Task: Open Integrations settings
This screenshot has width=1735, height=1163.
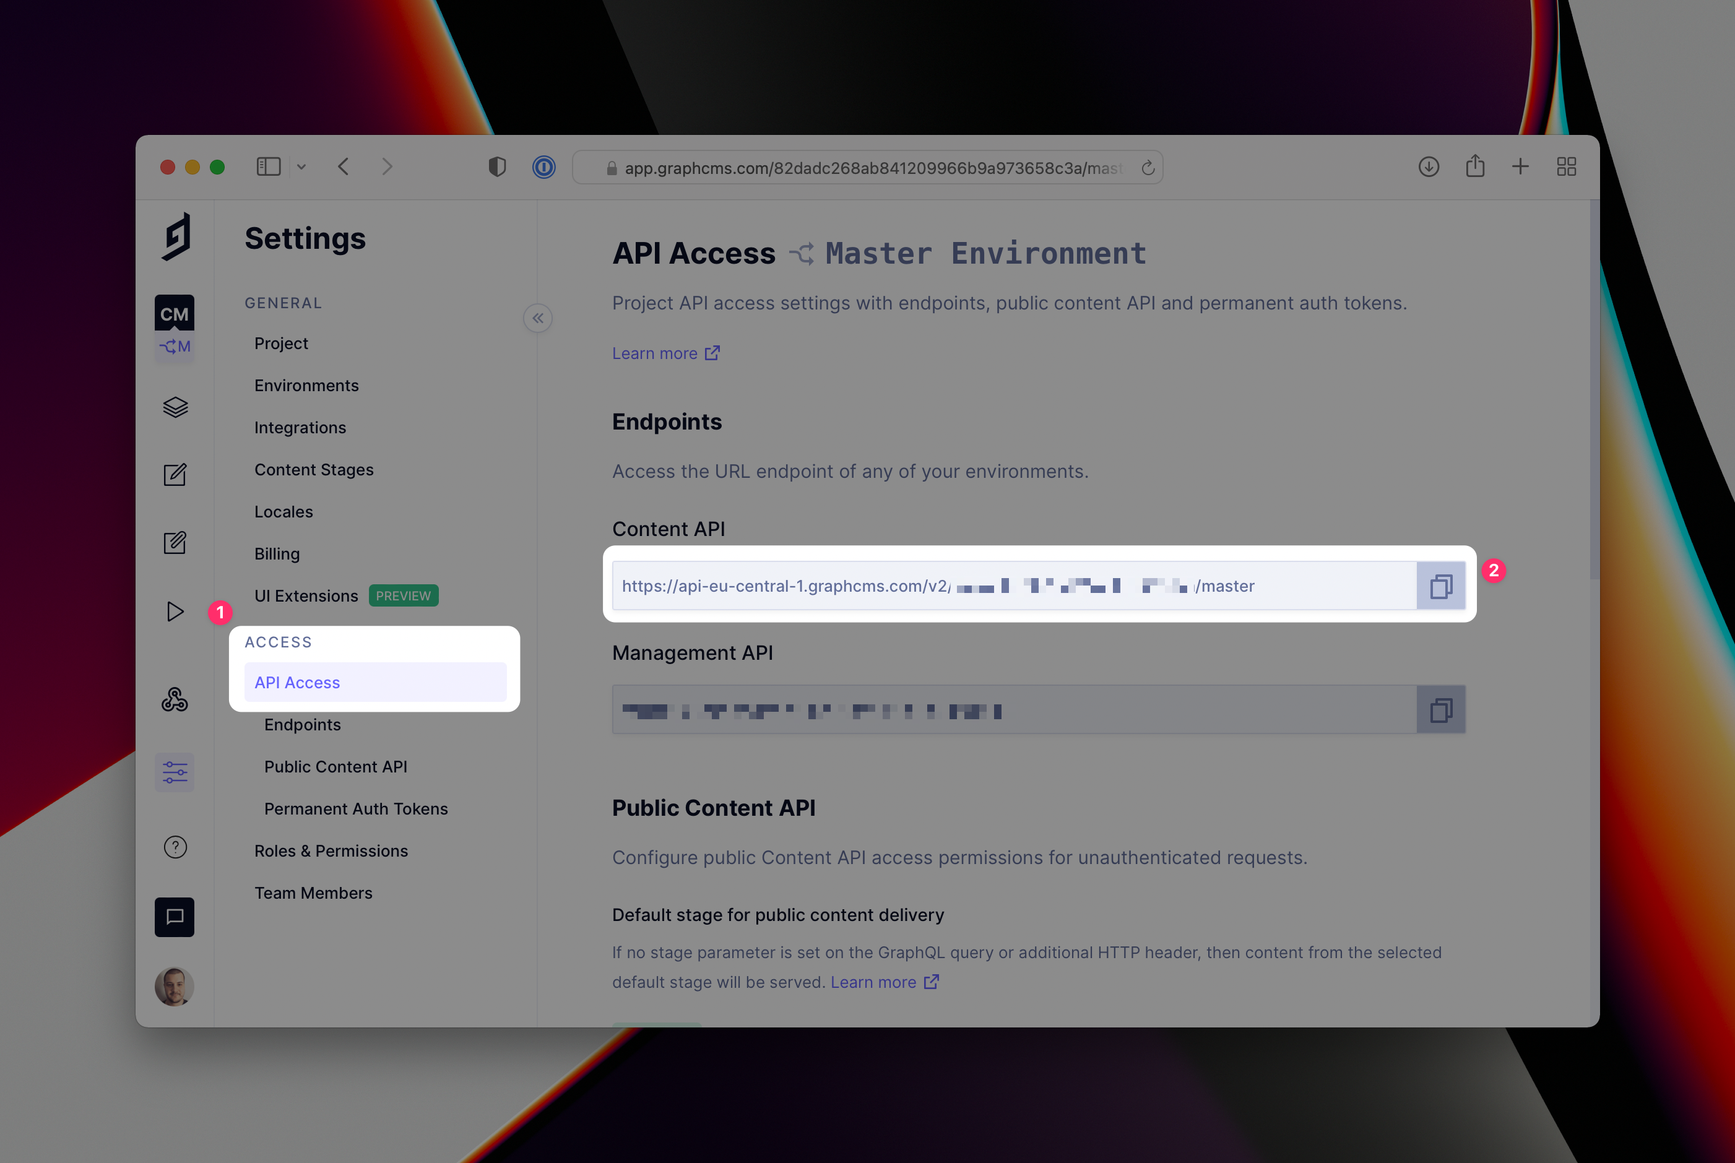Action: pyautogui.click(x=300, y=428)
